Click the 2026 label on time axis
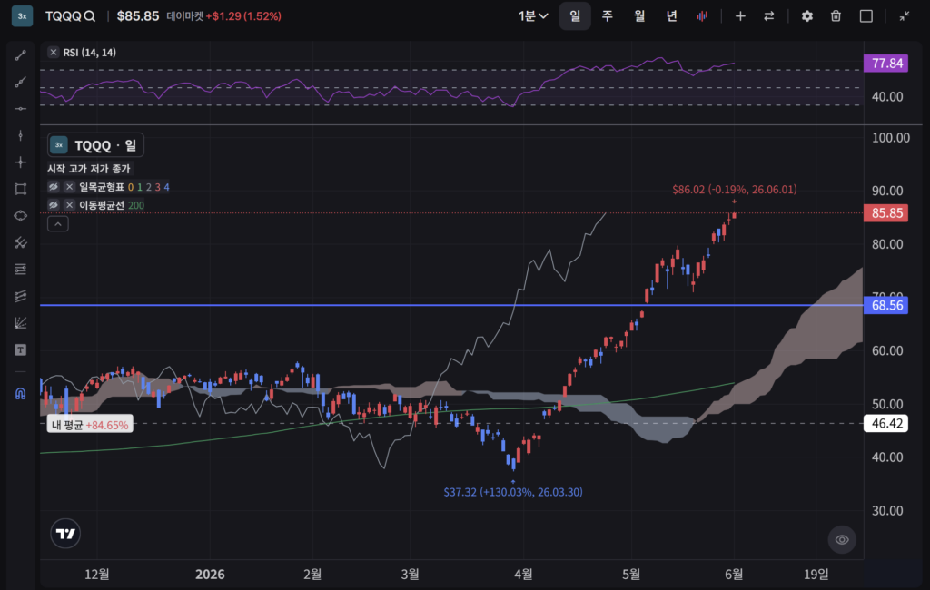Image resolution: width=930 pixels, height=590 pixels. pyautogui.click(x=210, y=574)
